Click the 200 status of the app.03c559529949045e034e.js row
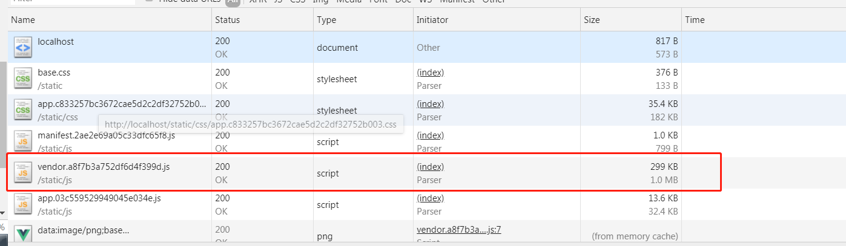 tap(222, 198)
